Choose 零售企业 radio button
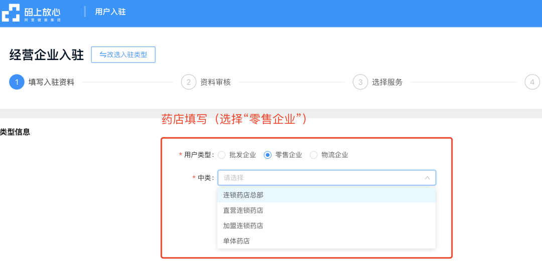The image size is (542, 273). pos(267,155)
